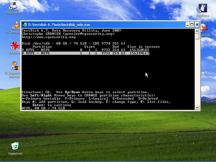Open the Papierkorb recycle bin
The image size is (216, 162).
tap(15, 148)
